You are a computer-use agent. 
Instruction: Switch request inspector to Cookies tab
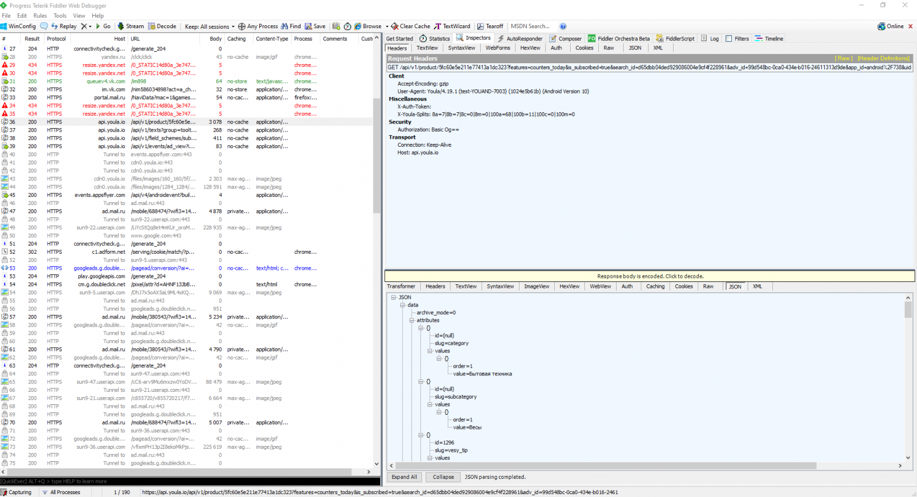(x=584, y=48)
